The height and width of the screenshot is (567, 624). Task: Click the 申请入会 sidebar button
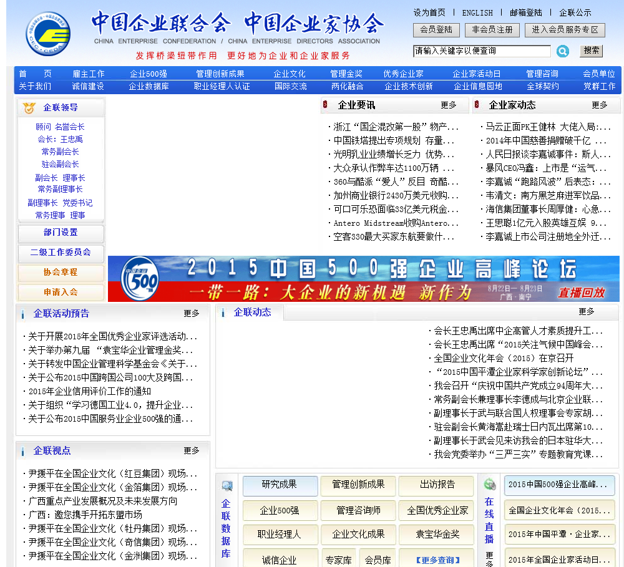click(61, 293)
